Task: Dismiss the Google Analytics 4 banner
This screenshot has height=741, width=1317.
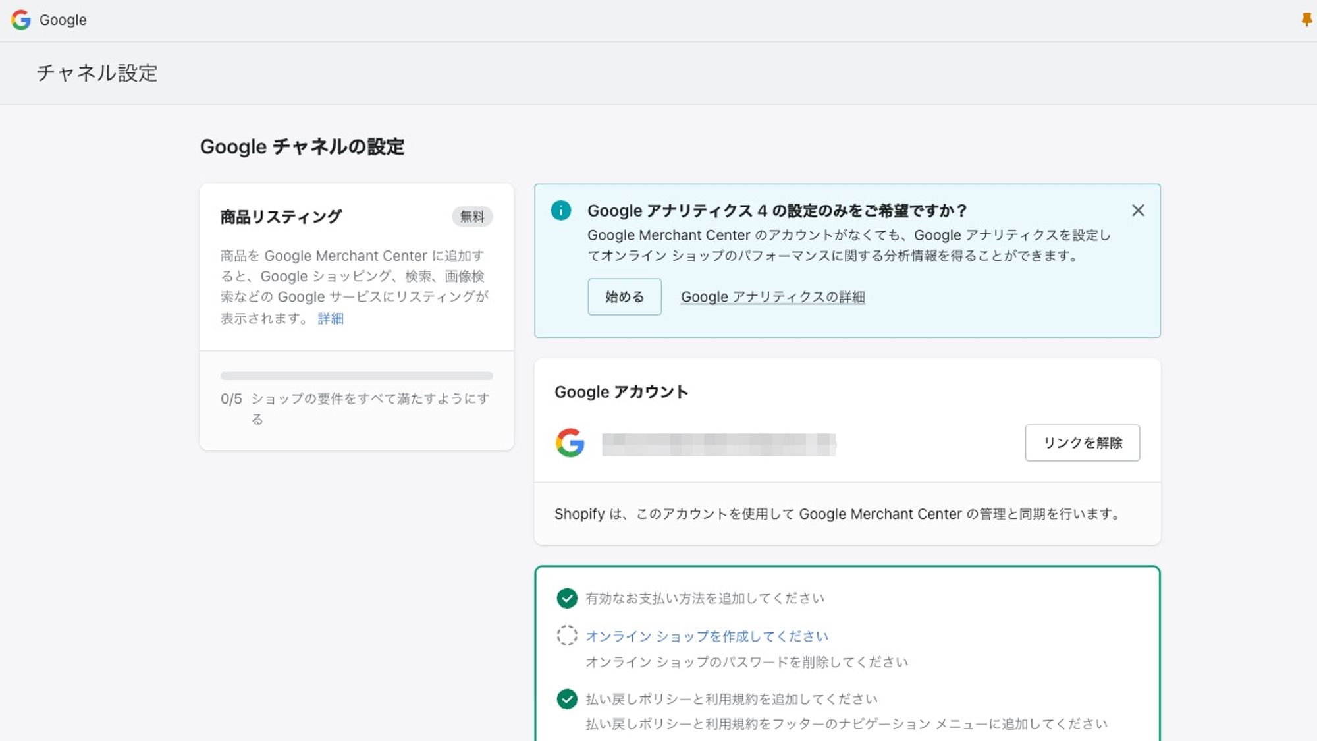Action: pyautogui.click(x=1138, y=211)
